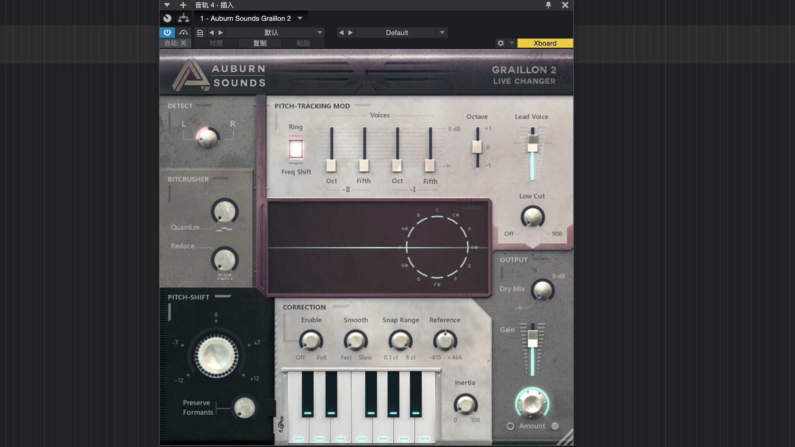Click the Low Cut knob
This screenshot has height=447, width=795.
(532, 217)
